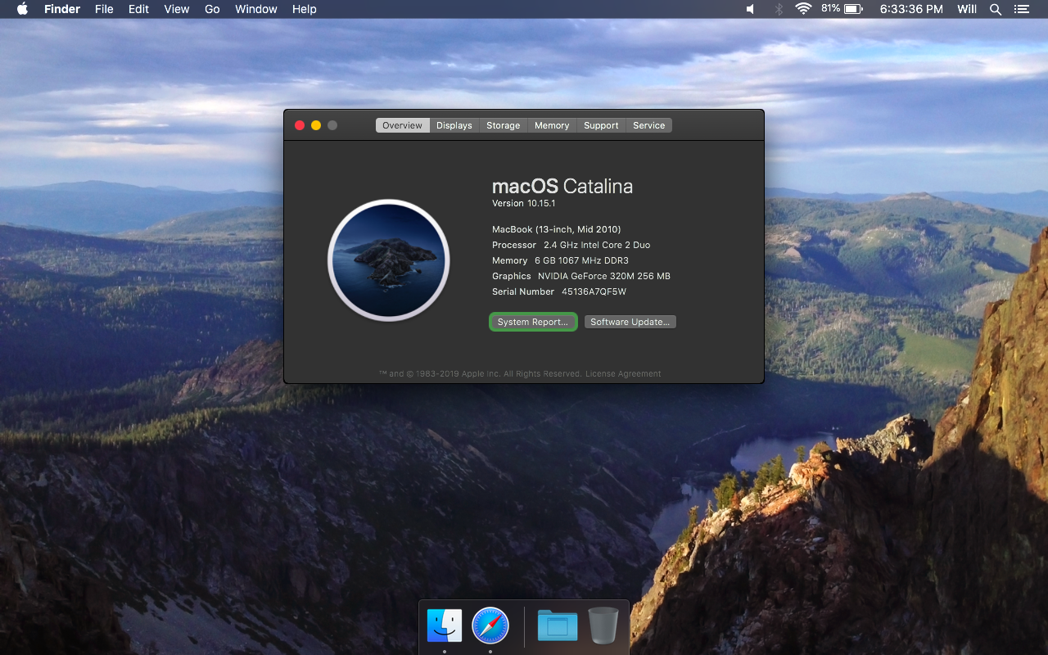
Task: Click the MacBook (13-inch, Mid 2010) line
Action: 557,229
